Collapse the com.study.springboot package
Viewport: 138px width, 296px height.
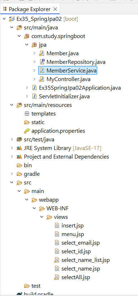(19, 36)
